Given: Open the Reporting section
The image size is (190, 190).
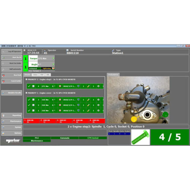Looking at the screenshot, I should 12,116.
